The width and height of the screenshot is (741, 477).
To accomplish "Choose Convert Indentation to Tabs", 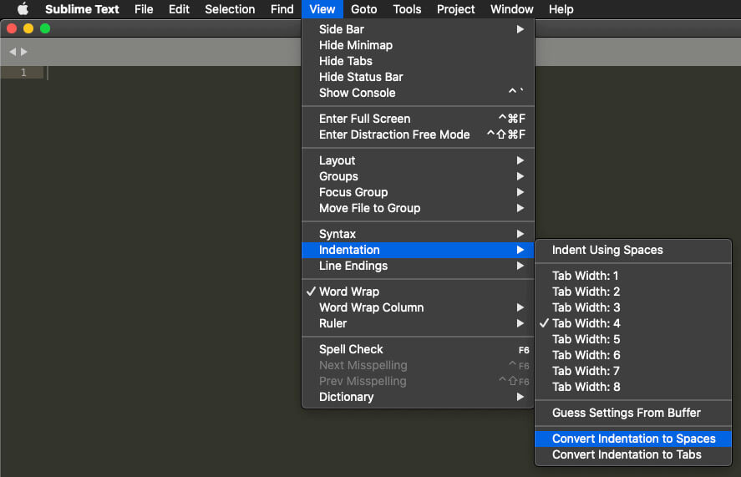I will click(627, 454).
